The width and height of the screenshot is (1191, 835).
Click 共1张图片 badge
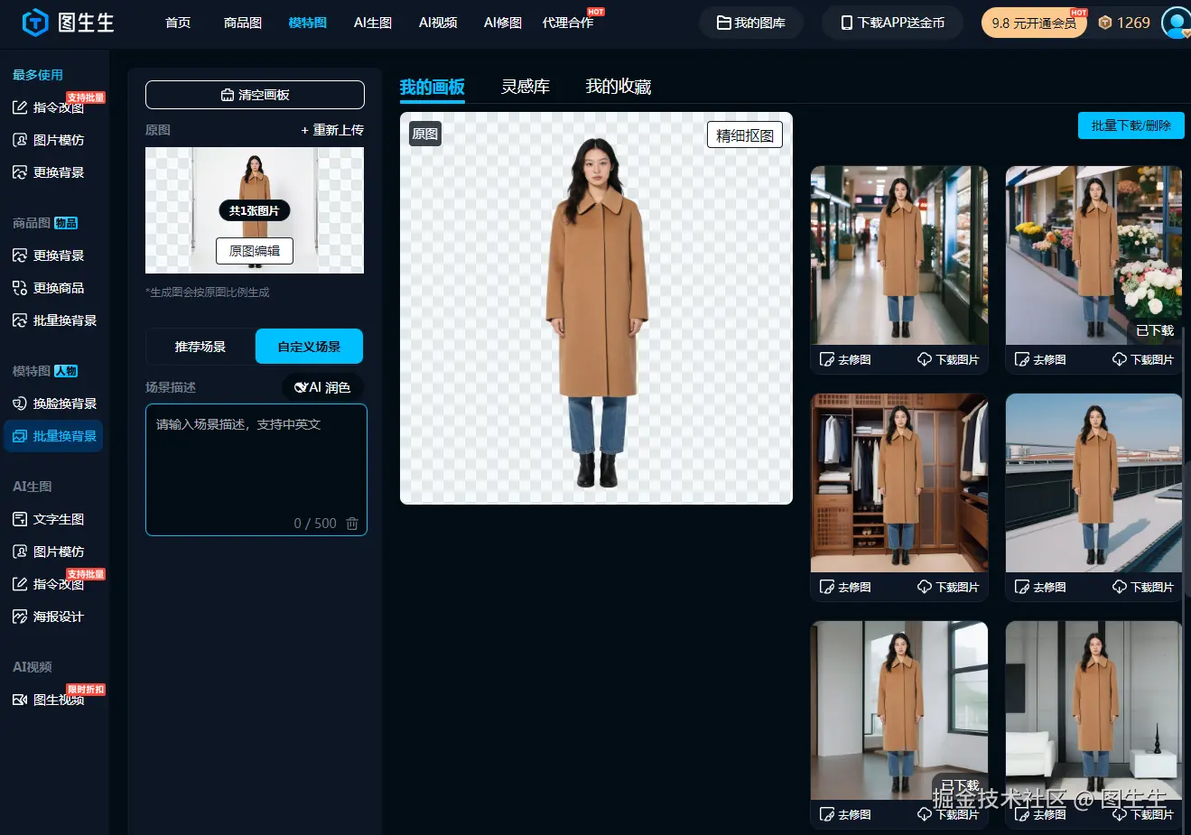tap(255, 210)
